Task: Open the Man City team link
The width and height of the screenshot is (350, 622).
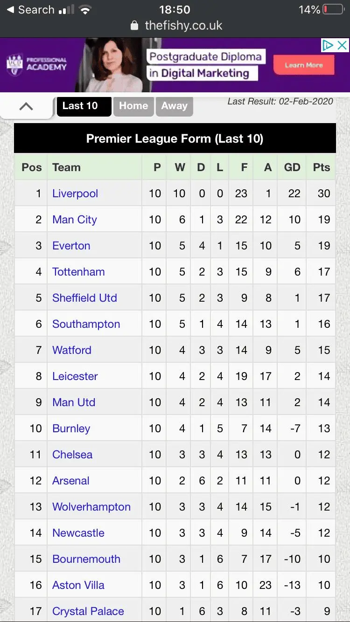Action: [x=75, y=220]
